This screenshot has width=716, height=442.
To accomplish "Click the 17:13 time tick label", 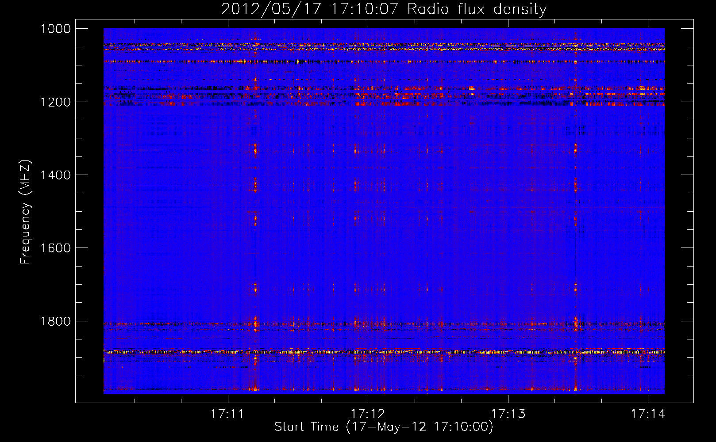I will pos(508,414).
